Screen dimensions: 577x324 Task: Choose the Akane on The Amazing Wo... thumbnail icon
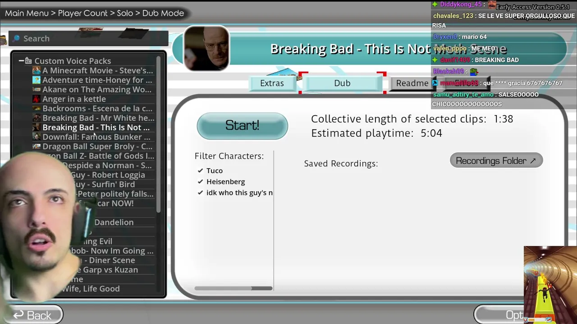tap(37, 90)
